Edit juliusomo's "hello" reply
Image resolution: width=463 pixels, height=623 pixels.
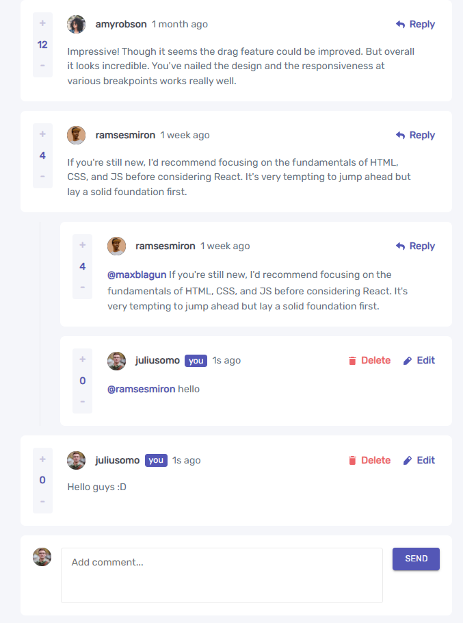coord(419,360)
